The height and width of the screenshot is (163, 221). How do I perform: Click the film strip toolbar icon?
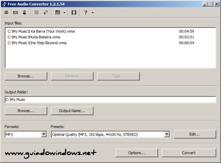click(x=74, y=12)
